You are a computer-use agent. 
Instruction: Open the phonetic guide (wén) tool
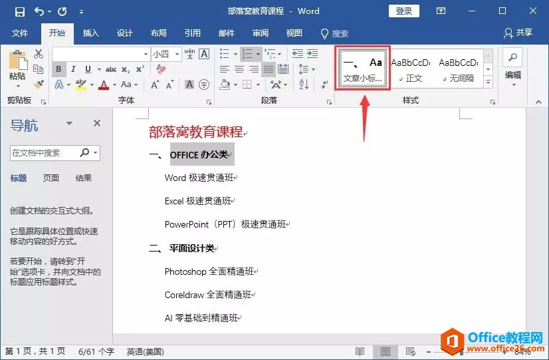click(189, 54)
